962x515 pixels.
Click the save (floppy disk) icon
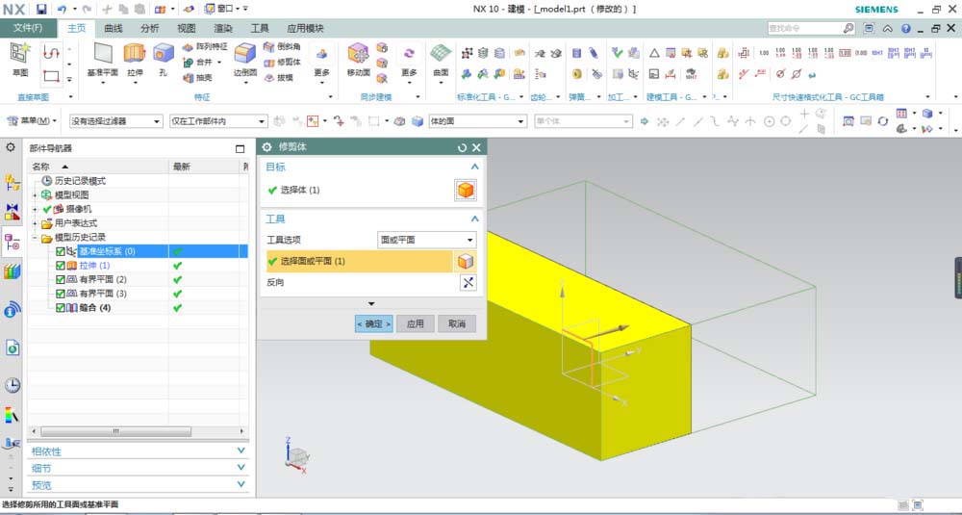pyautogui.click(x=41, y=9)
